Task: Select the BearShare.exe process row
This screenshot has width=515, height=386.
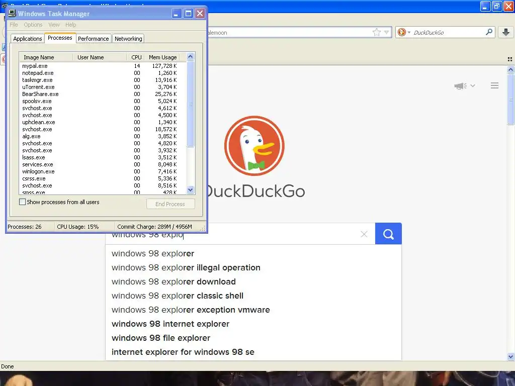Action: 103,94
